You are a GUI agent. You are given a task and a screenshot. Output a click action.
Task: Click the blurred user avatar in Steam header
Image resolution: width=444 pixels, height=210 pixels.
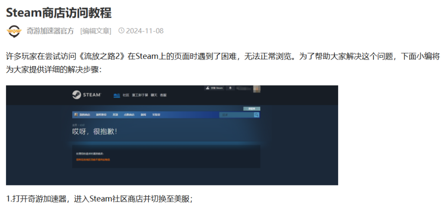click(x=257, y=89)
